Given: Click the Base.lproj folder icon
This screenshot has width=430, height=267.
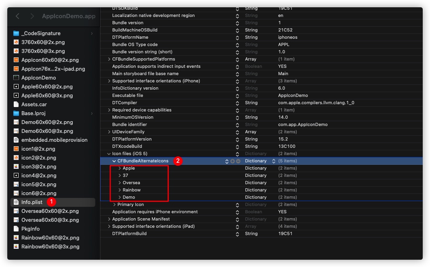Looking at the screenshot, I should tap(16, 114).
